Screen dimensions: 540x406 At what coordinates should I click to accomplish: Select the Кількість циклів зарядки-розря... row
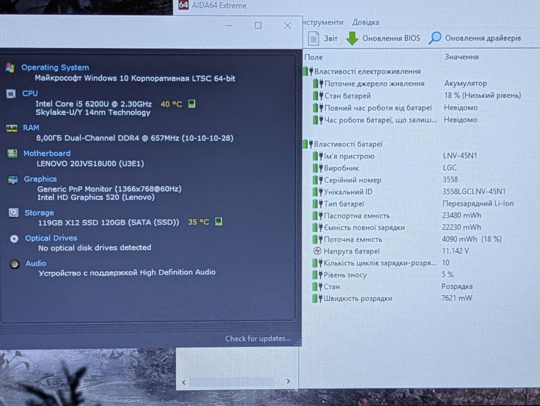381,263
